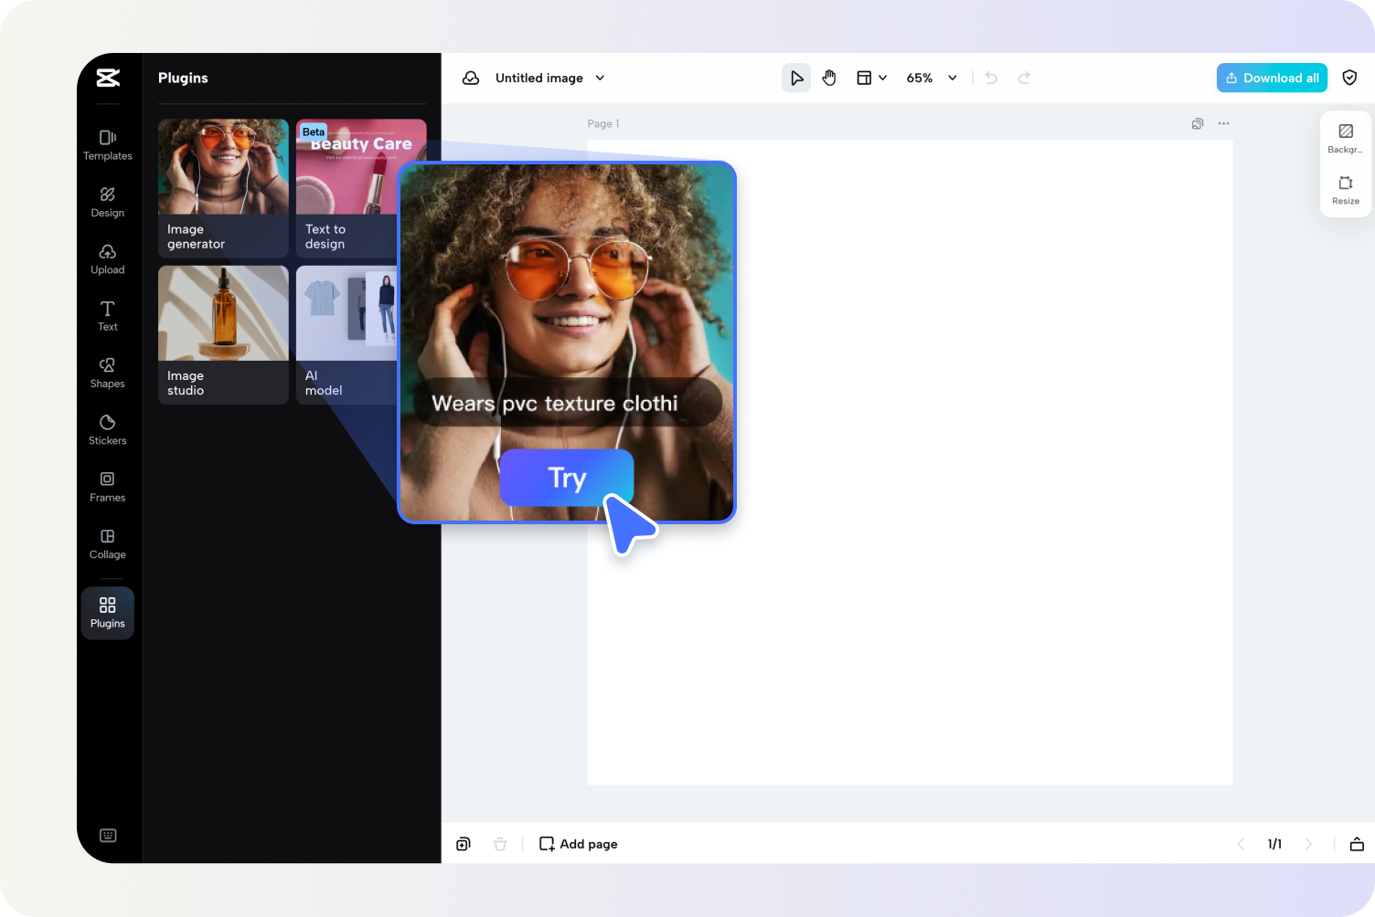Open the Templates panel
Image resolution: width=1375 pixels, height=917 pixels.
tap(107, 146)
